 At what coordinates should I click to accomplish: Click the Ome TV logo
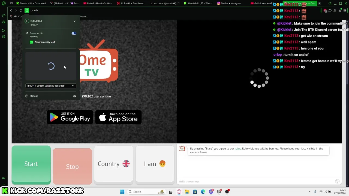pyautogui.click(x=99, y=61)
